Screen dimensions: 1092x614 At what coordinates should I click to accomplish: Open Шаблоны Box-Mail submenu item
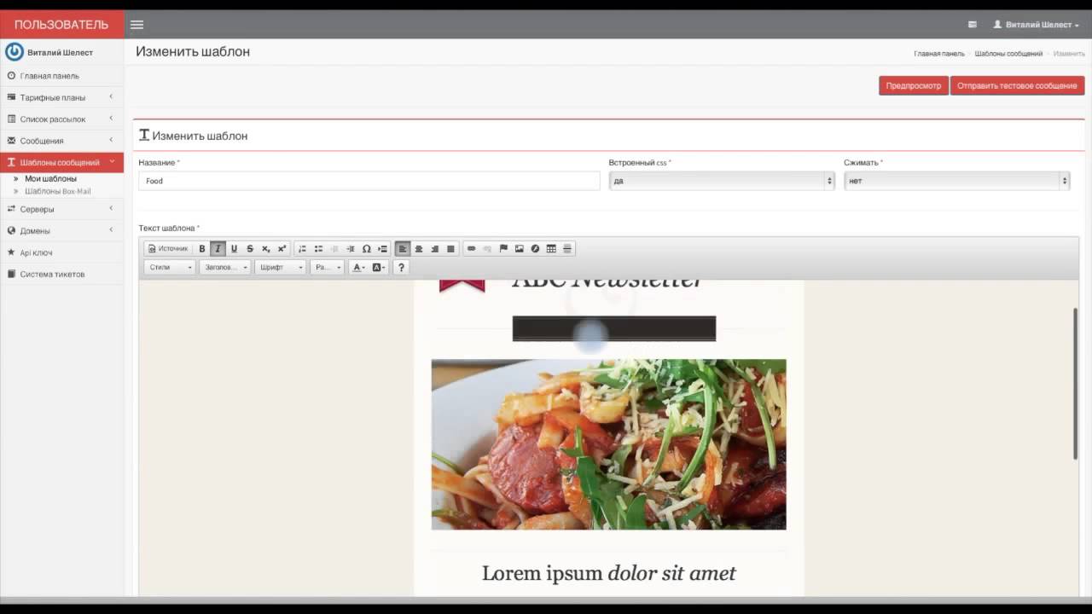click(x=57, y=191)
